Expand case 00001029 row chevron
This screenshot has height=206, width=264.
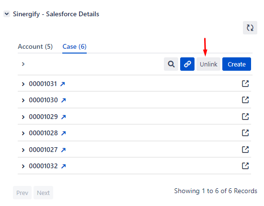[x=23, y=117]
